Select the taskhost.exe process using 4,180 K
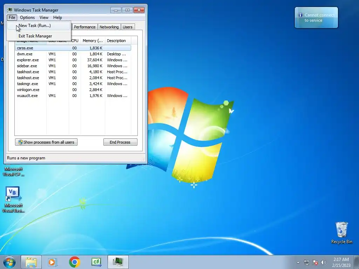The height and width of the screenshot is (269, 359). 73,72
